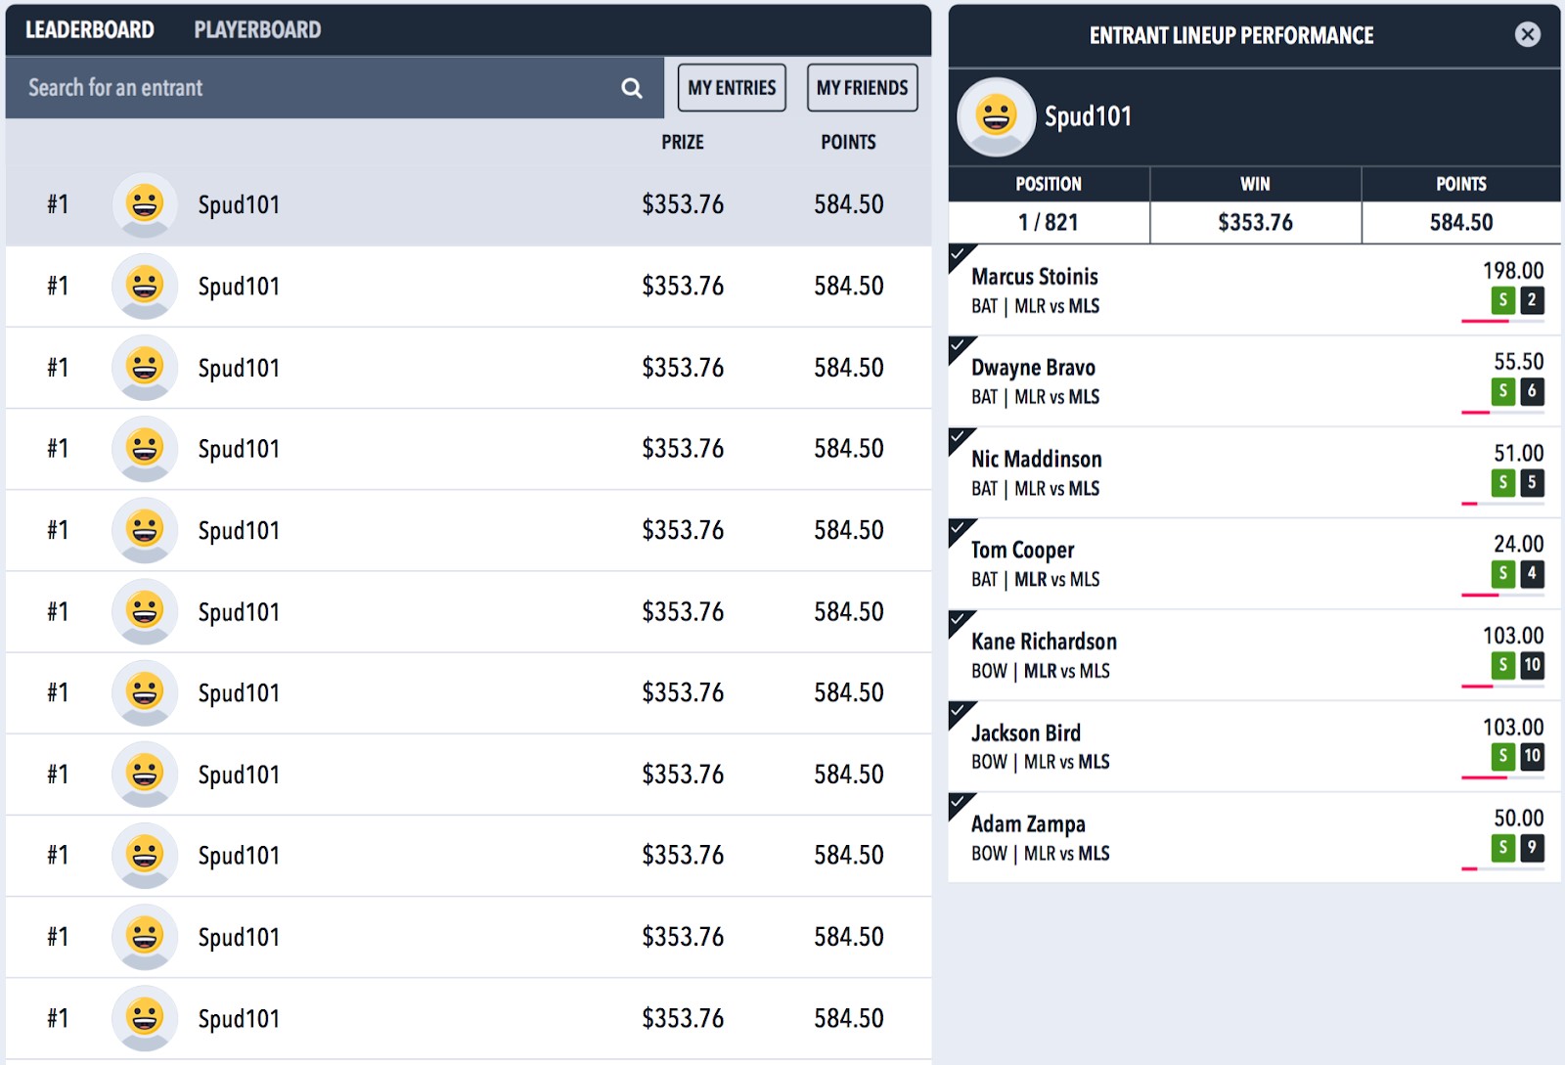This screenshot has height=1065, width=1565.
Task: Click the number 2 badge for Marcus Stoinis
Action: [1532, 300]
